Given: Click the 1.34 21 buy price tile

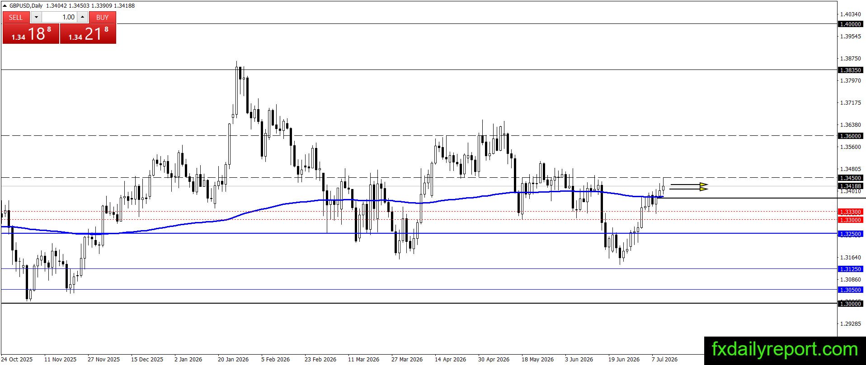Looking at the screenshot, I should click(x=88, y=34).
